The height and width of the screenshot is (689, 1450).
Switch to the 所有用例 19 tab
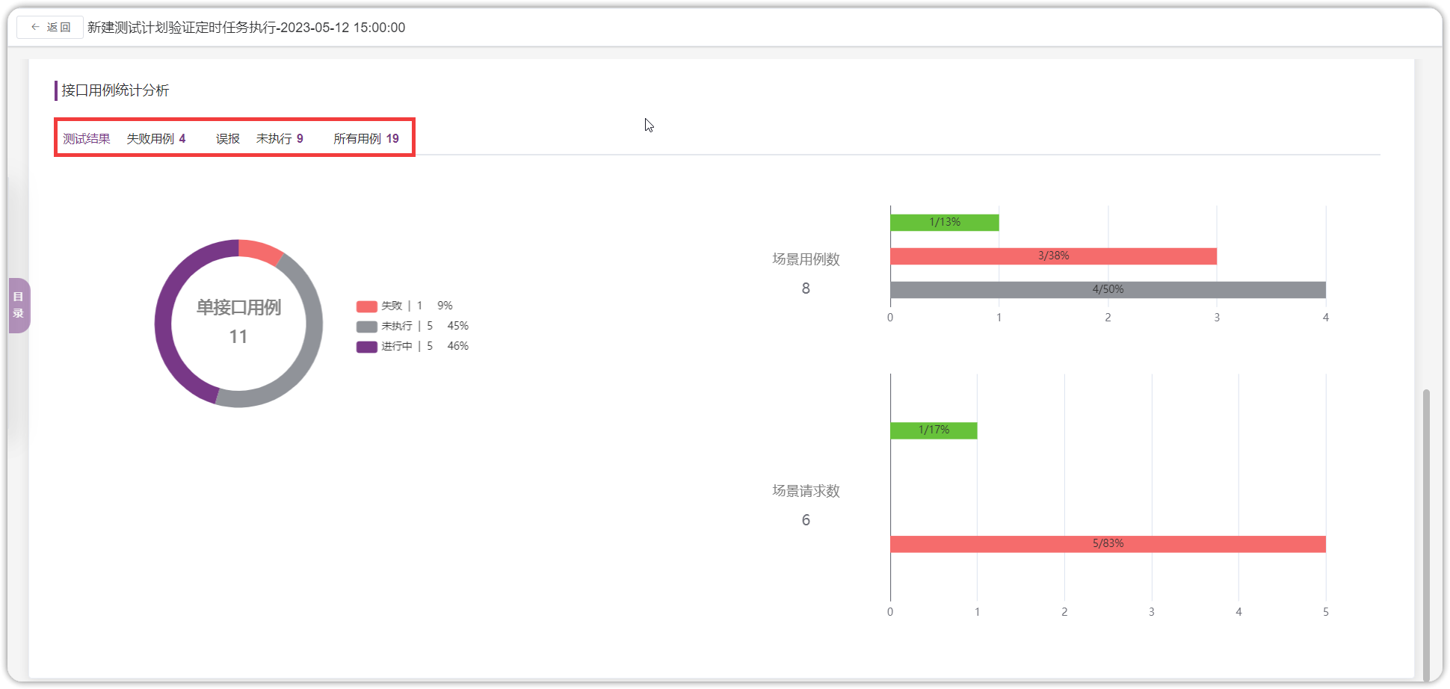(366, 138)
